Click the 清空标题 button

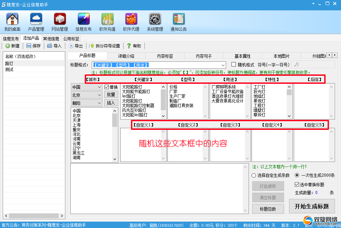click(x=268, y=198)
